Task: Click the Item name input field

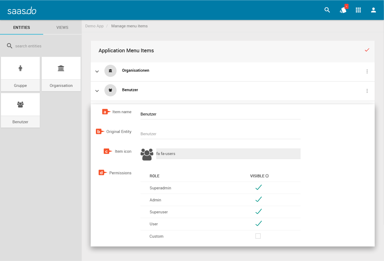Action: pyautogui.click(x=220, y=114)
